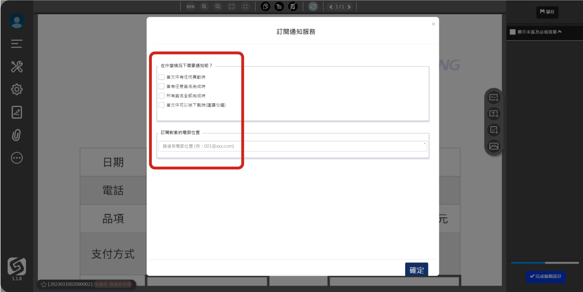Click the add text field icon
Image resolution: width=583 pixels, height=292 pixels.
(494, 114)
